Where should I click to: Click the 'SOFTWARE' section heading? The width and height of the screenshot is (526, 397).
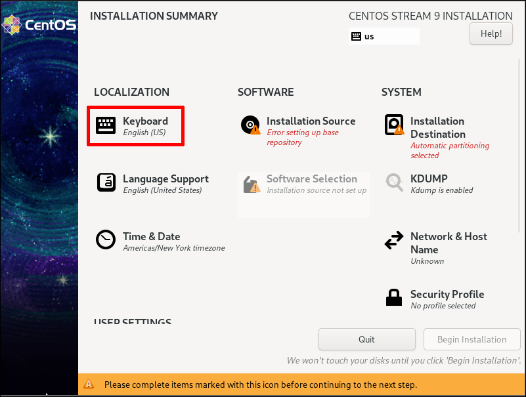266,92
